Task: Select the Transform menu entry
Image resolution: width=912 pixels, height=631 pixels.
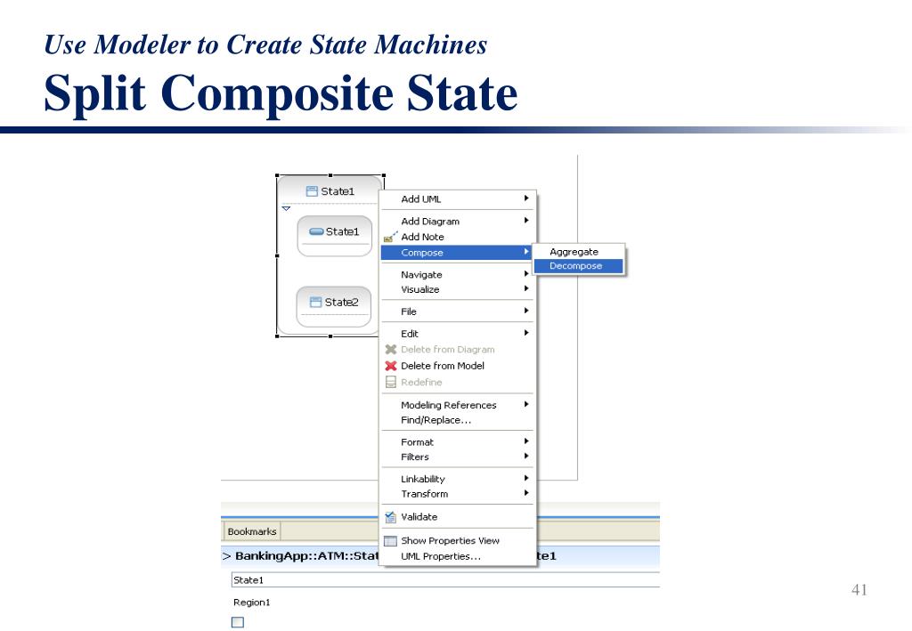Action: pos(457,494)
